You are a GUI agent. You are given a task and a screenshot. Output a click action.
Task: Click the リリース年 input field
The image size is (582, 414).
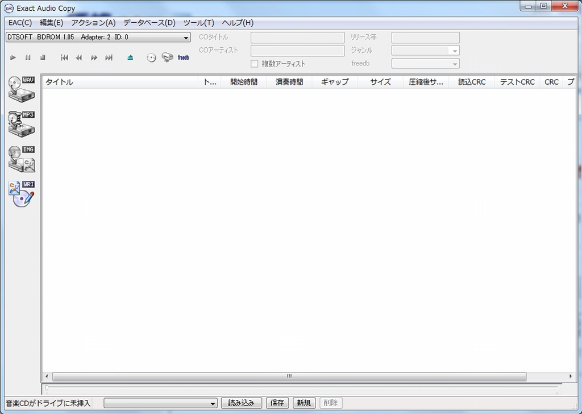425,38
